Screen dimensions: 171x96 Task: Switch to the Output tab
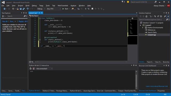pos(121,91)
